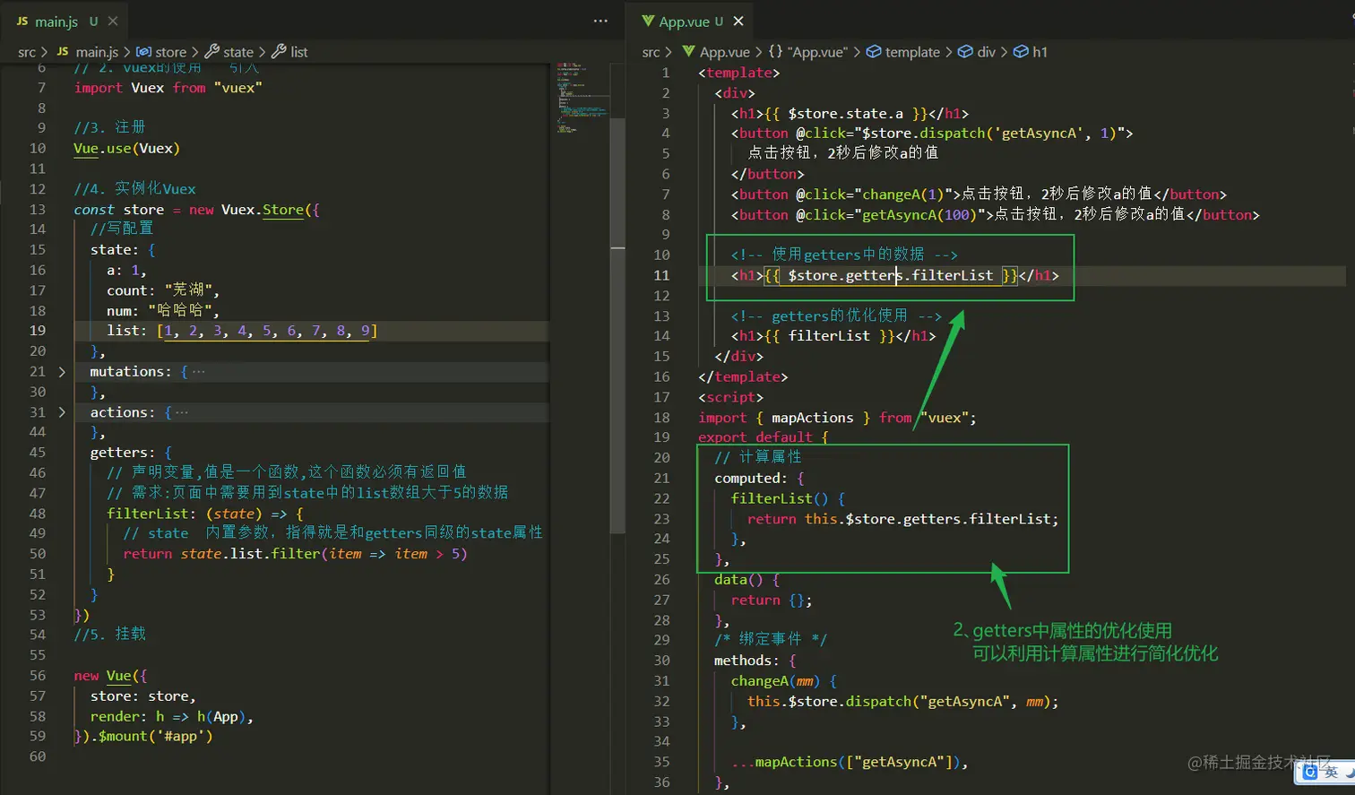Click the getAsyncA(100) button line in App.vue

995,215
